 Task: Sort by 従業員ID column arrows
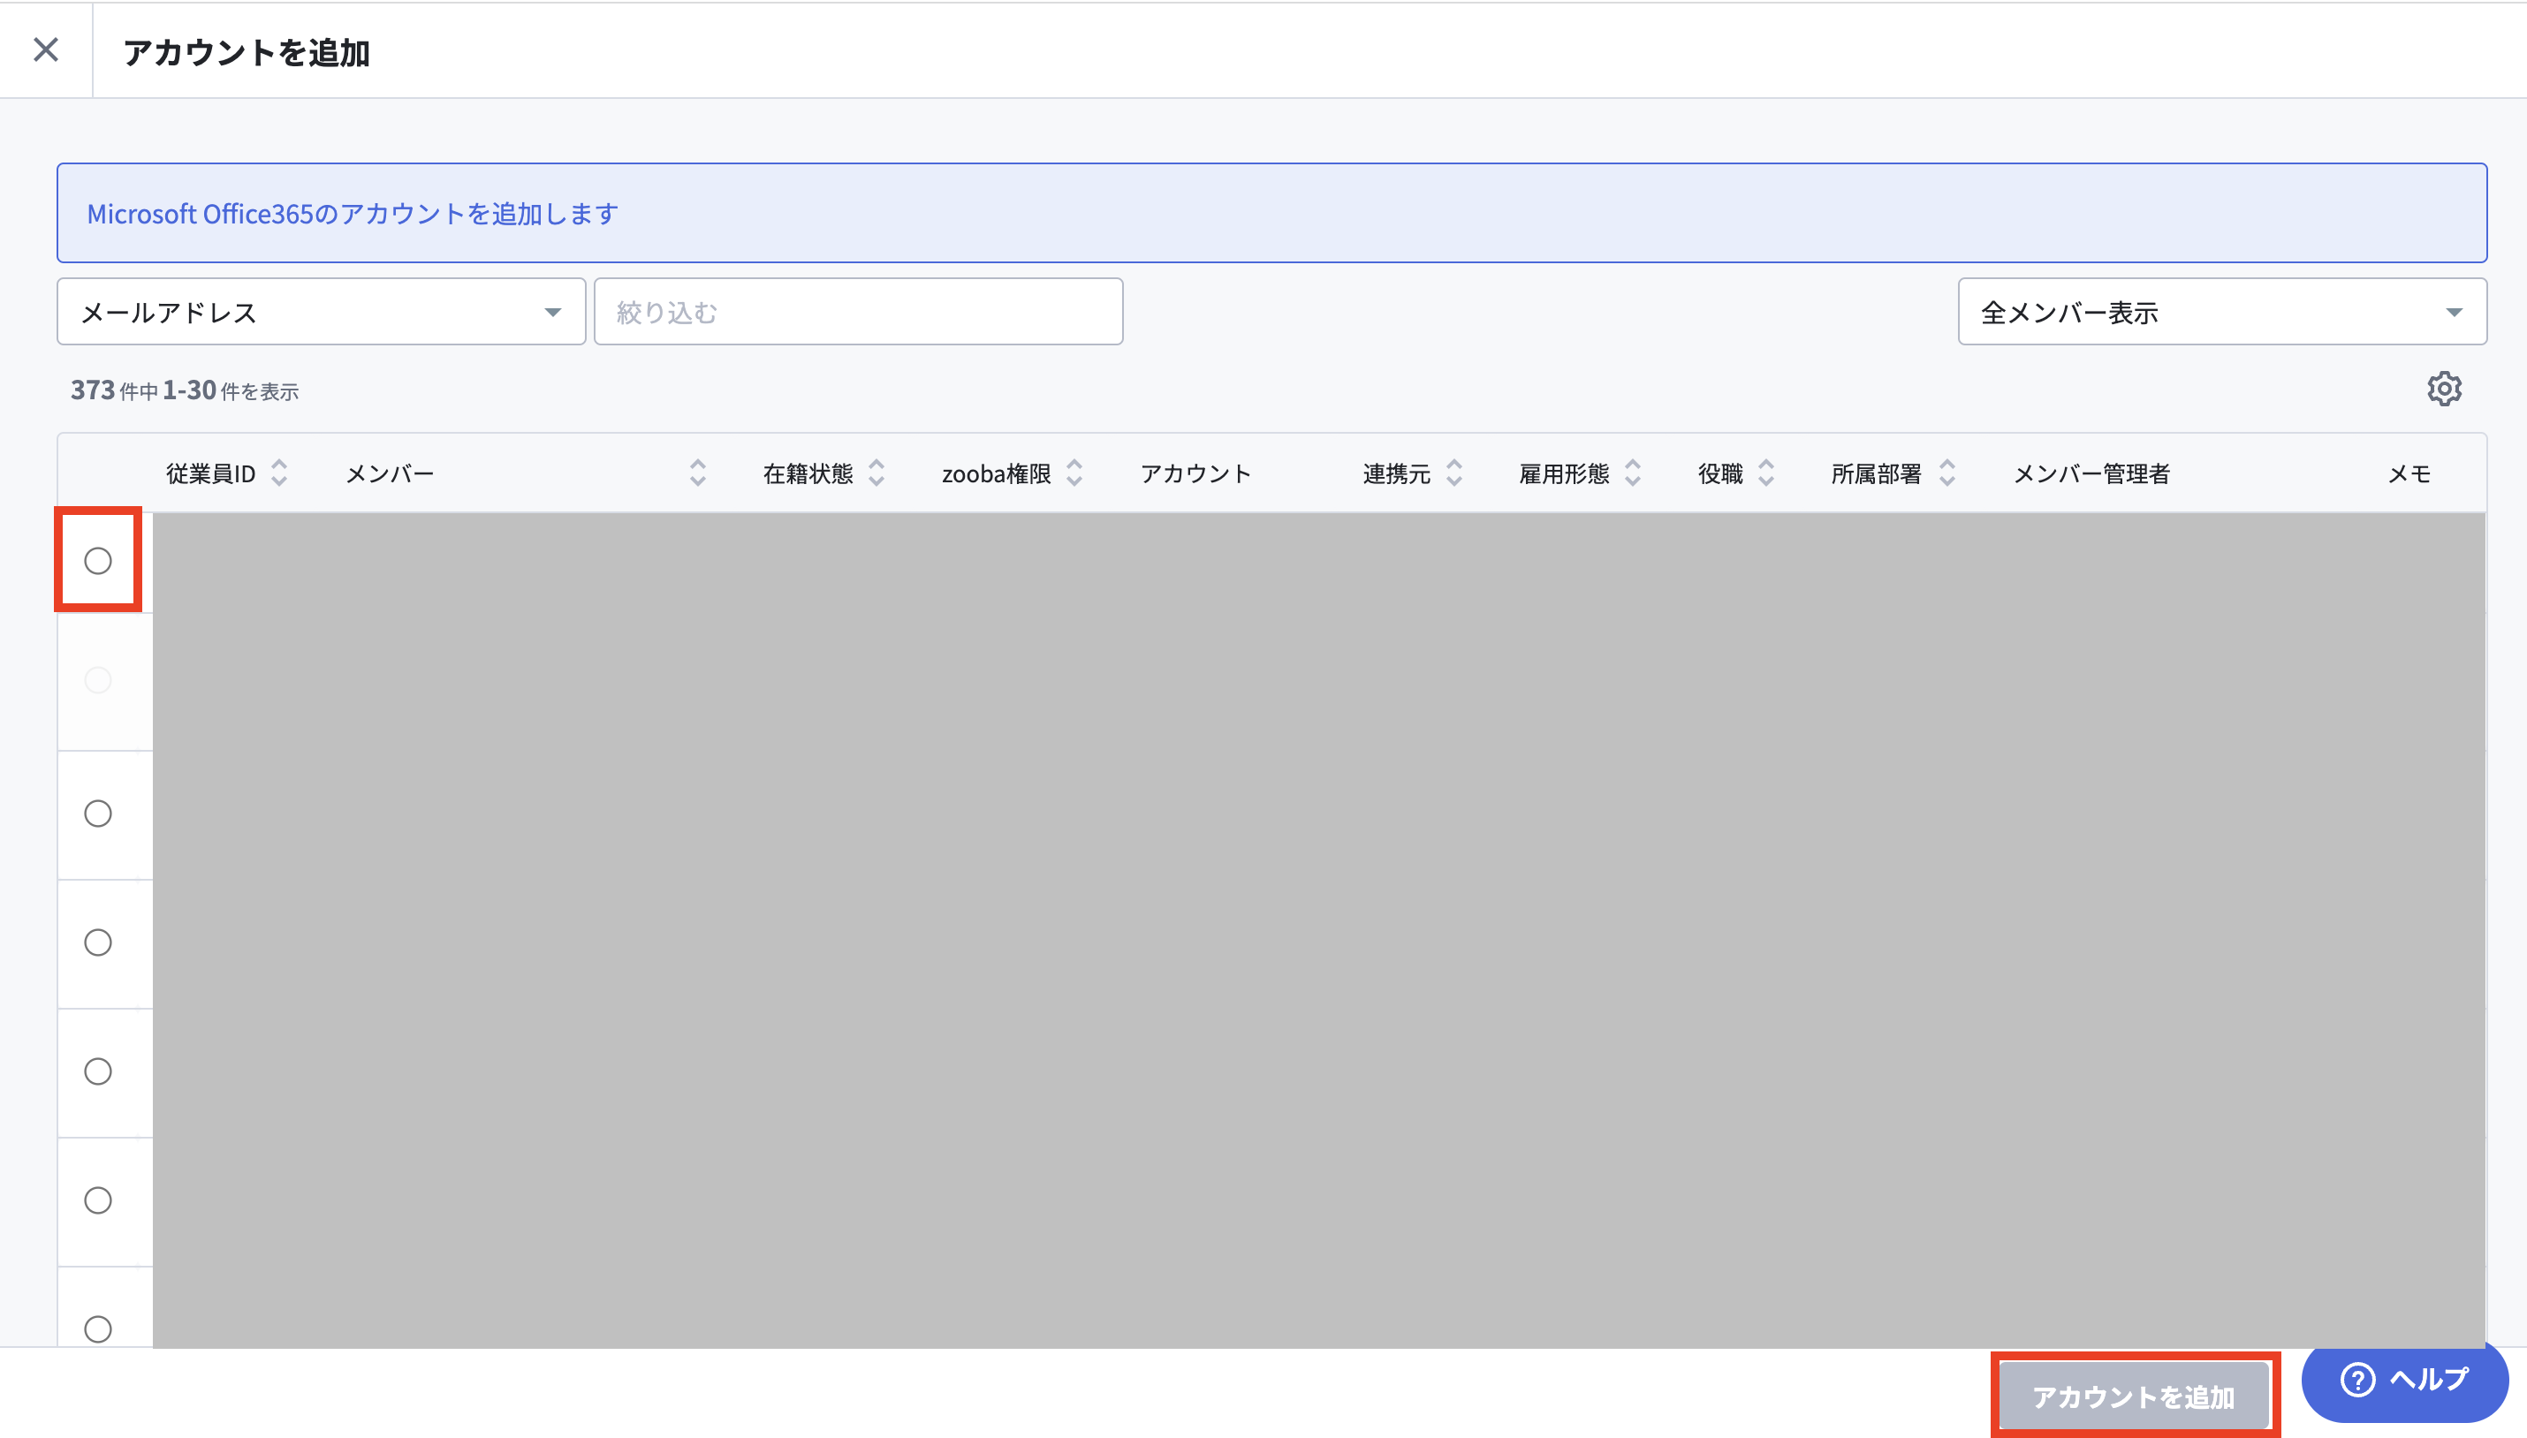point(279,473)
